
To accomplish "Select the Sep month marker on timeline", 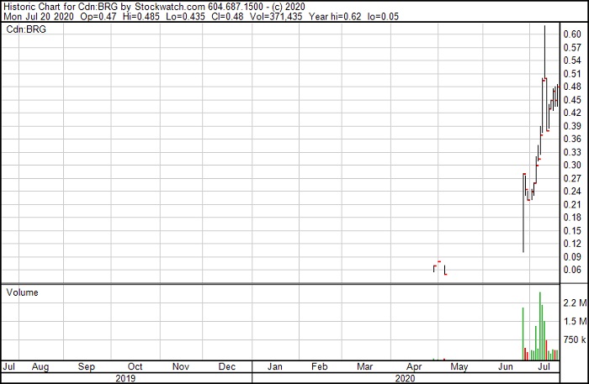I will 86,367.
